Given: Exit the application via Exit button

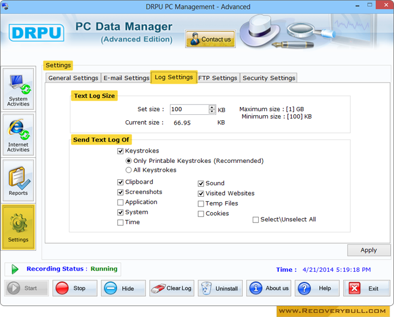Looking at the screenshot, I should click(x=367, y=288).
